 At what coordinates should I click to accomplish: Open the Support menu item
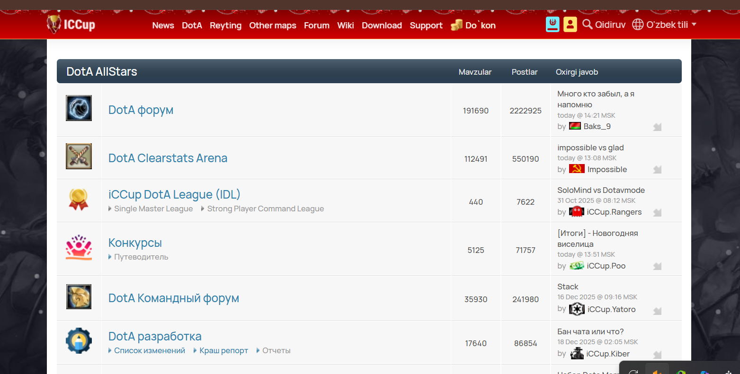426,26
